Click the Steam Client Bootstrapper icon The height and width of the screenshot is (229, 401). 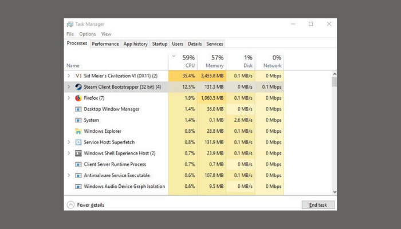coord(78,87)
